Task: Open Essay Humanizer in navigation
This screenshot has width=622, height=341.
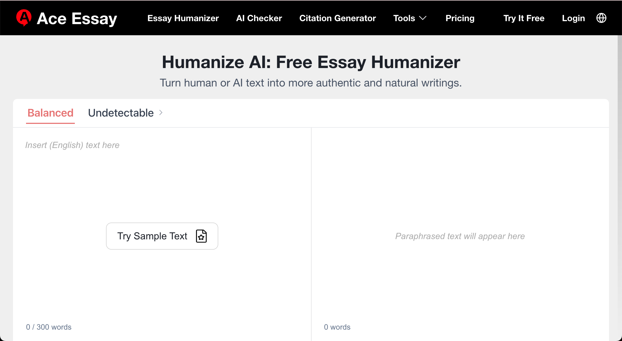Action: click(x=183, y=18)
